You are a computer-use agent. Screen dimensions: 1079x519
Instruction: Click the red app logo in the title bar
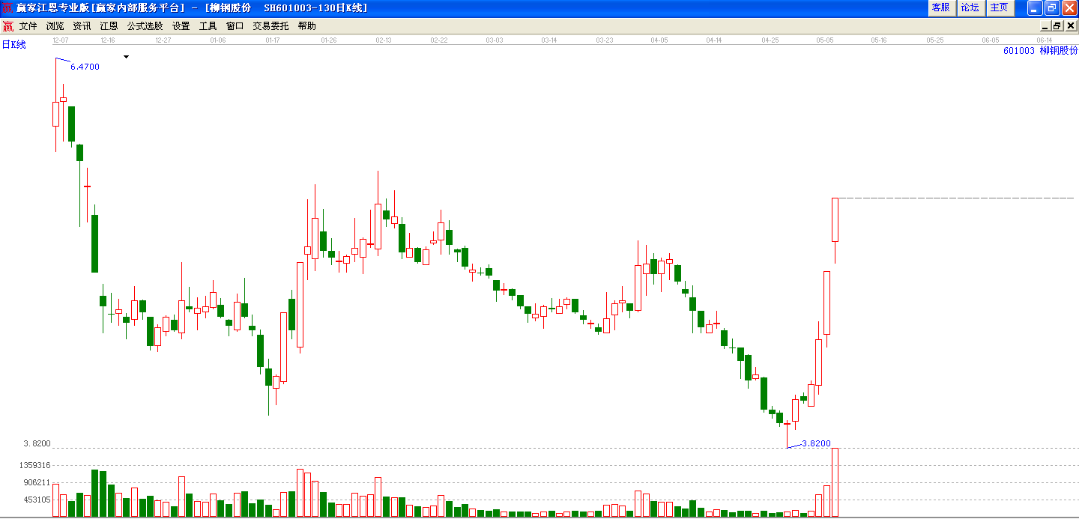7,7
